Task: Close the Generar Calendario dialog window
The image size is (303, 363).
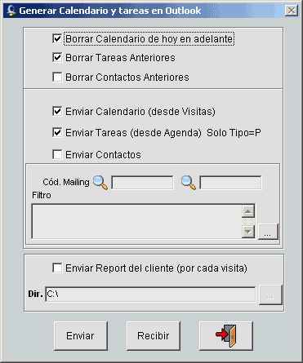Action: tap(292, 11)
